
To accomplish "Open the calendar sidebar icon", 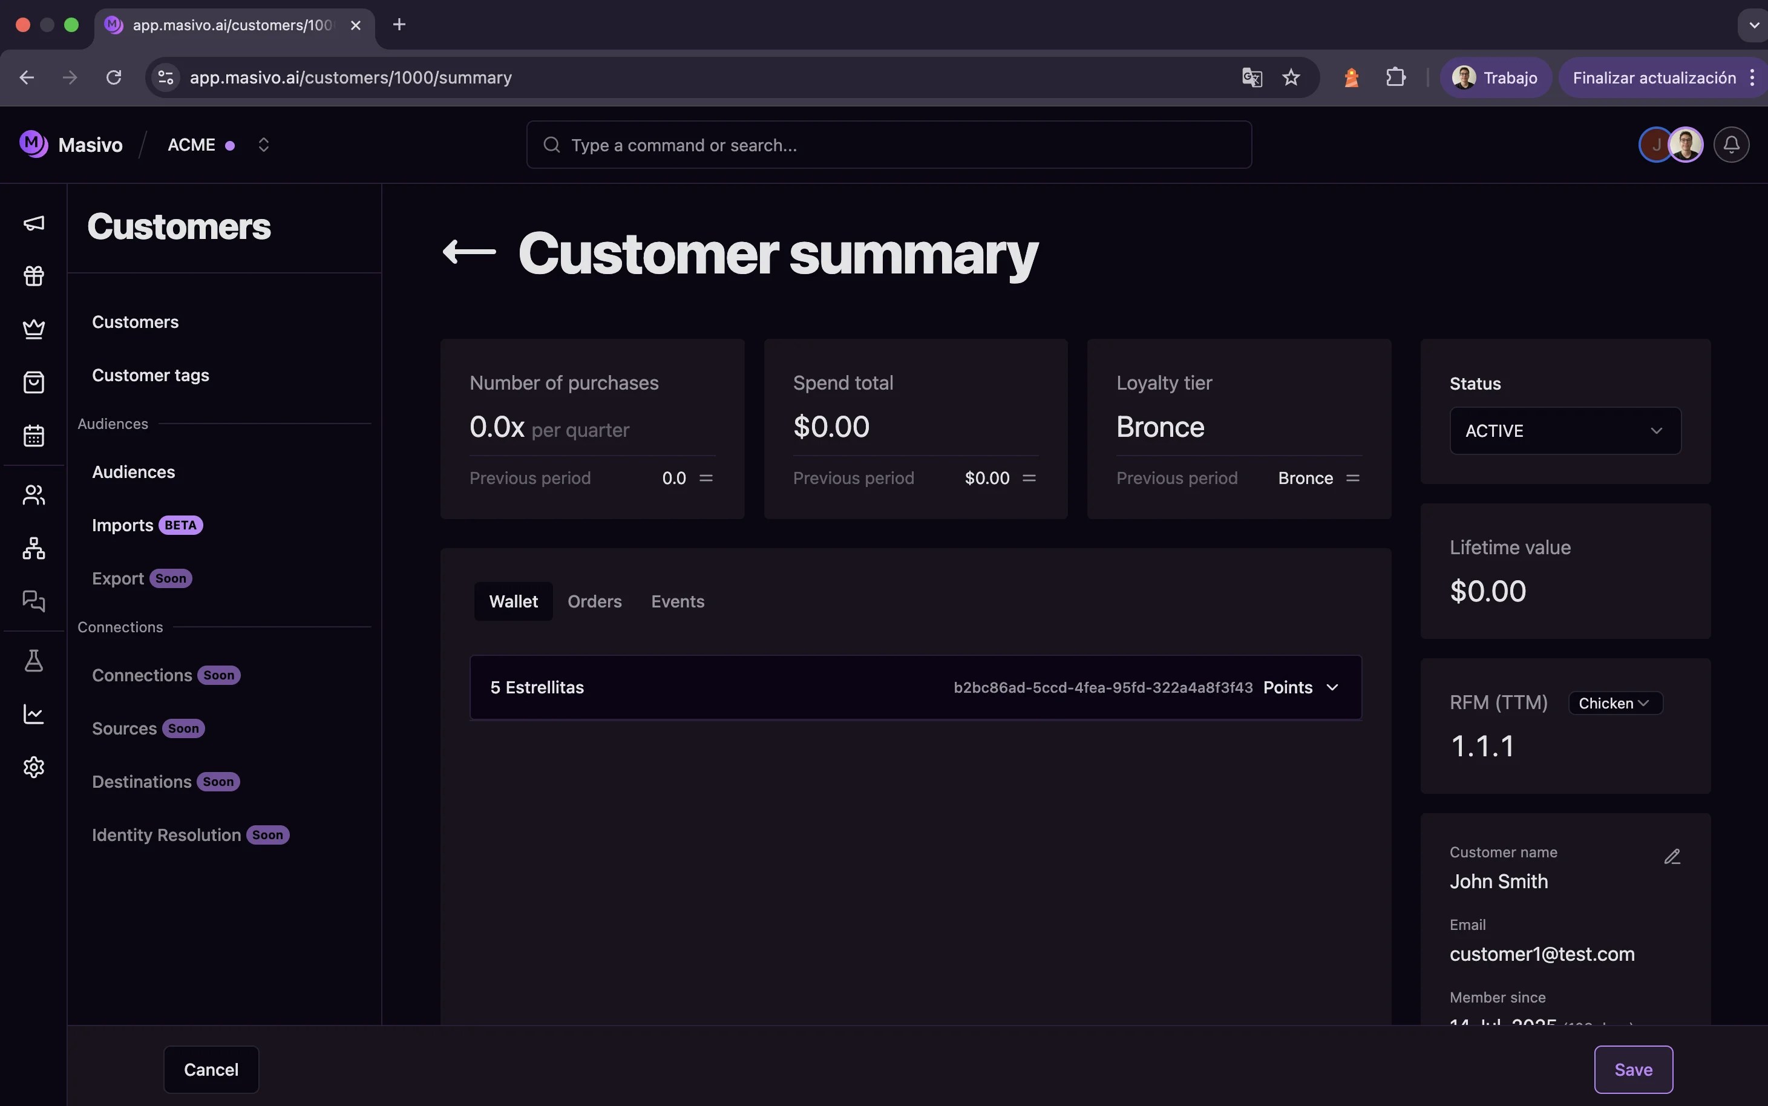I will (x=34, y=436).
